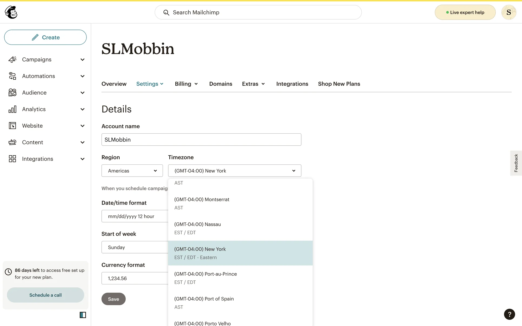Screen dimensions: 522x326
Task: Collapse sidebar with the panel toggle icon
Action: 83,315
